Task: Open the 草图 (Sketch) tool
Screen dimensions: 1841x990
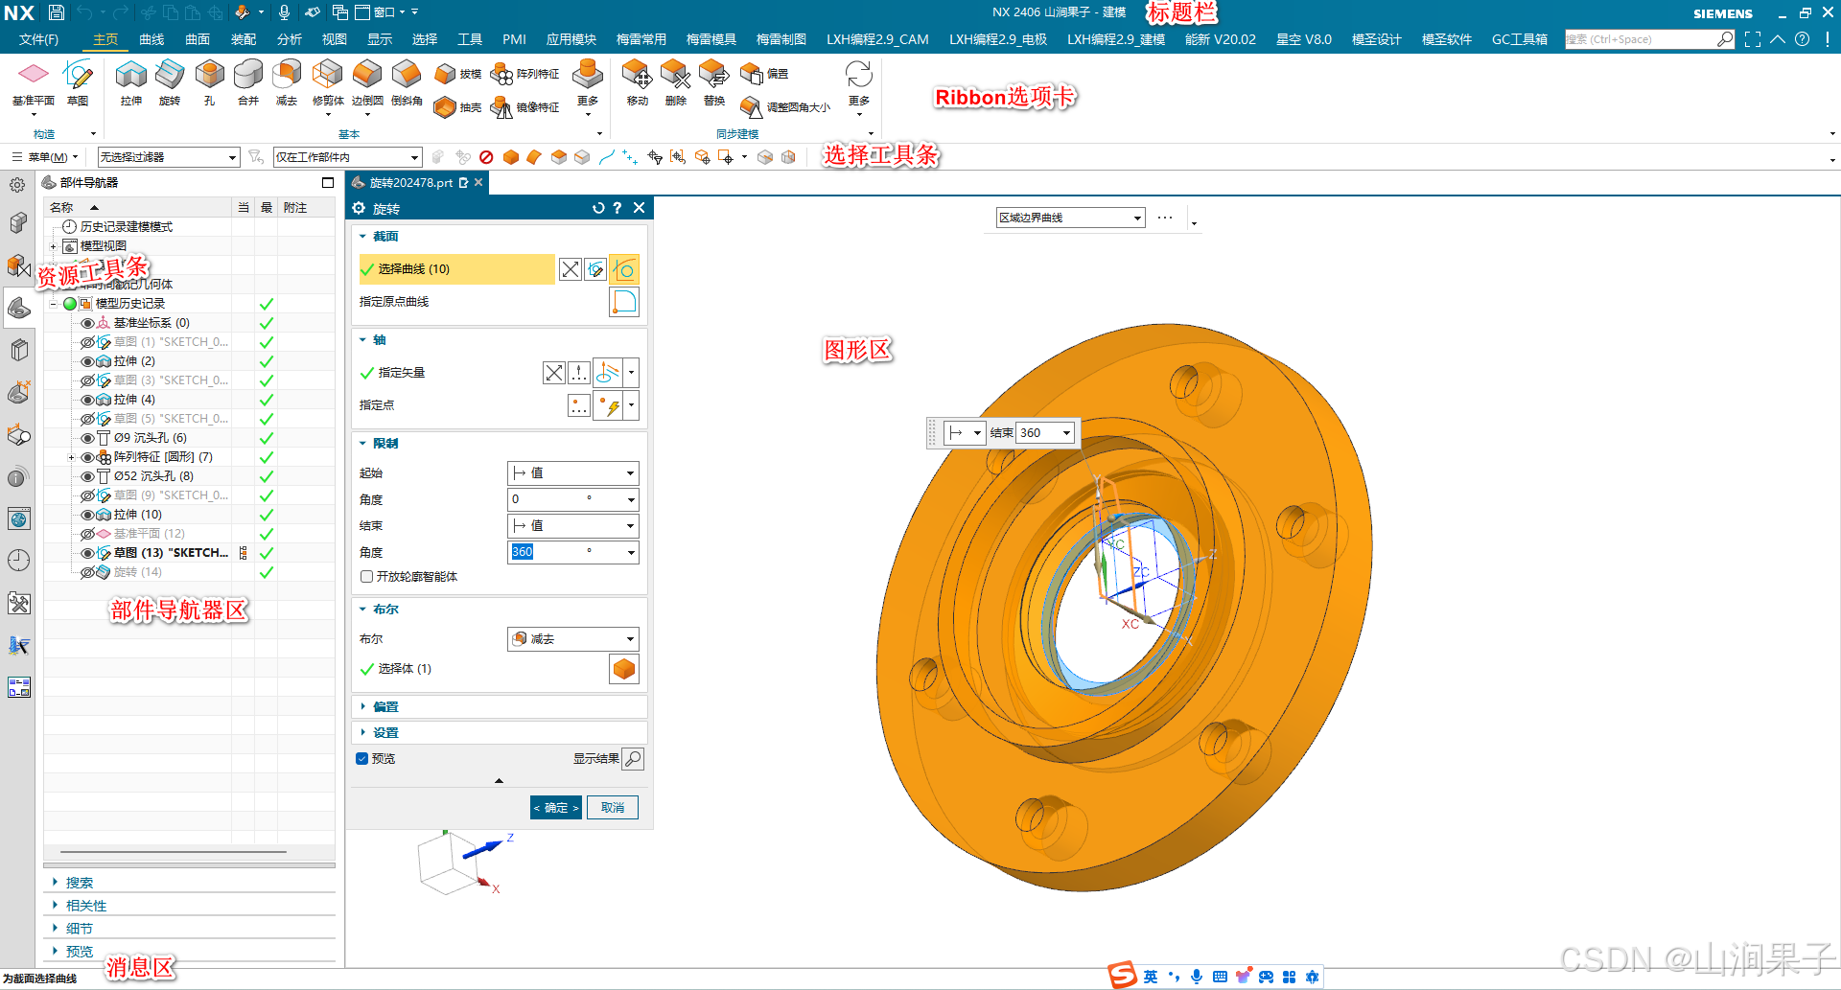Action: point(78,82)
